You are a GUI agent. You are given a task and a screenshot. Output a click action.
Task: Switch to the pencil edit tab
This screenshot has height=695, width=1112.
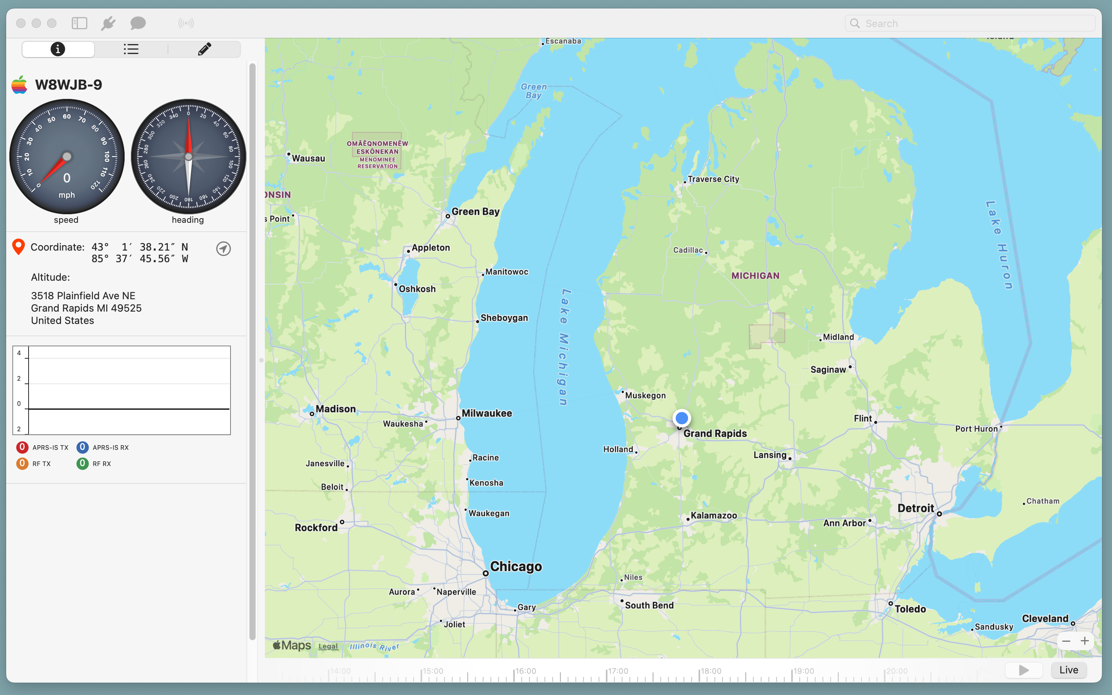205,49
